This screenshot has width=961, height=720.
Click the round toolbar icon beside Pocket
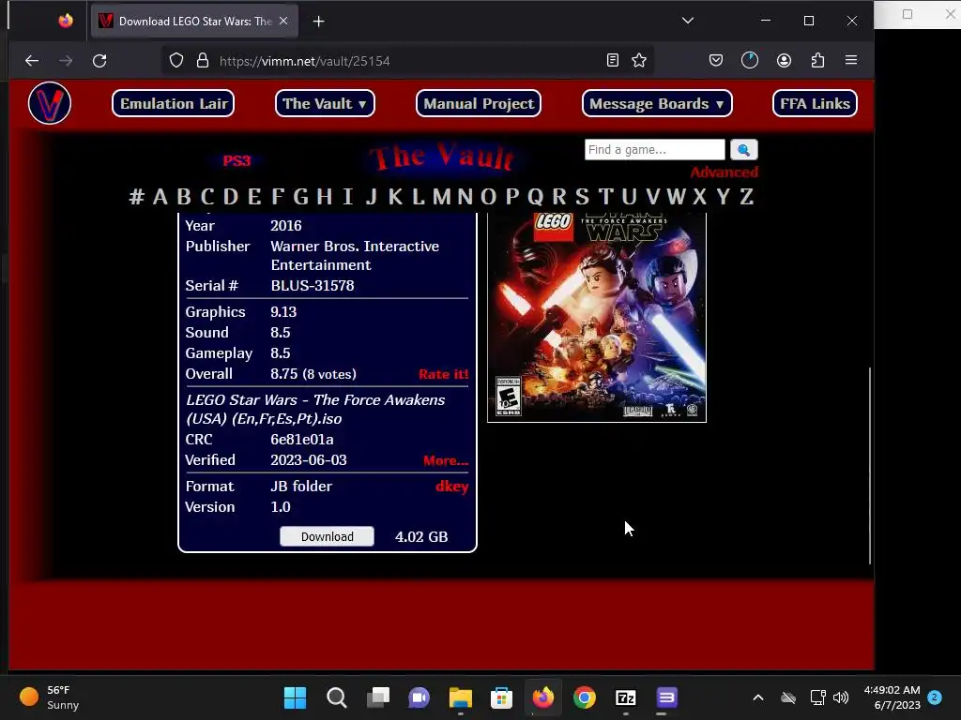pyautogui.click(x=750, y=60)
